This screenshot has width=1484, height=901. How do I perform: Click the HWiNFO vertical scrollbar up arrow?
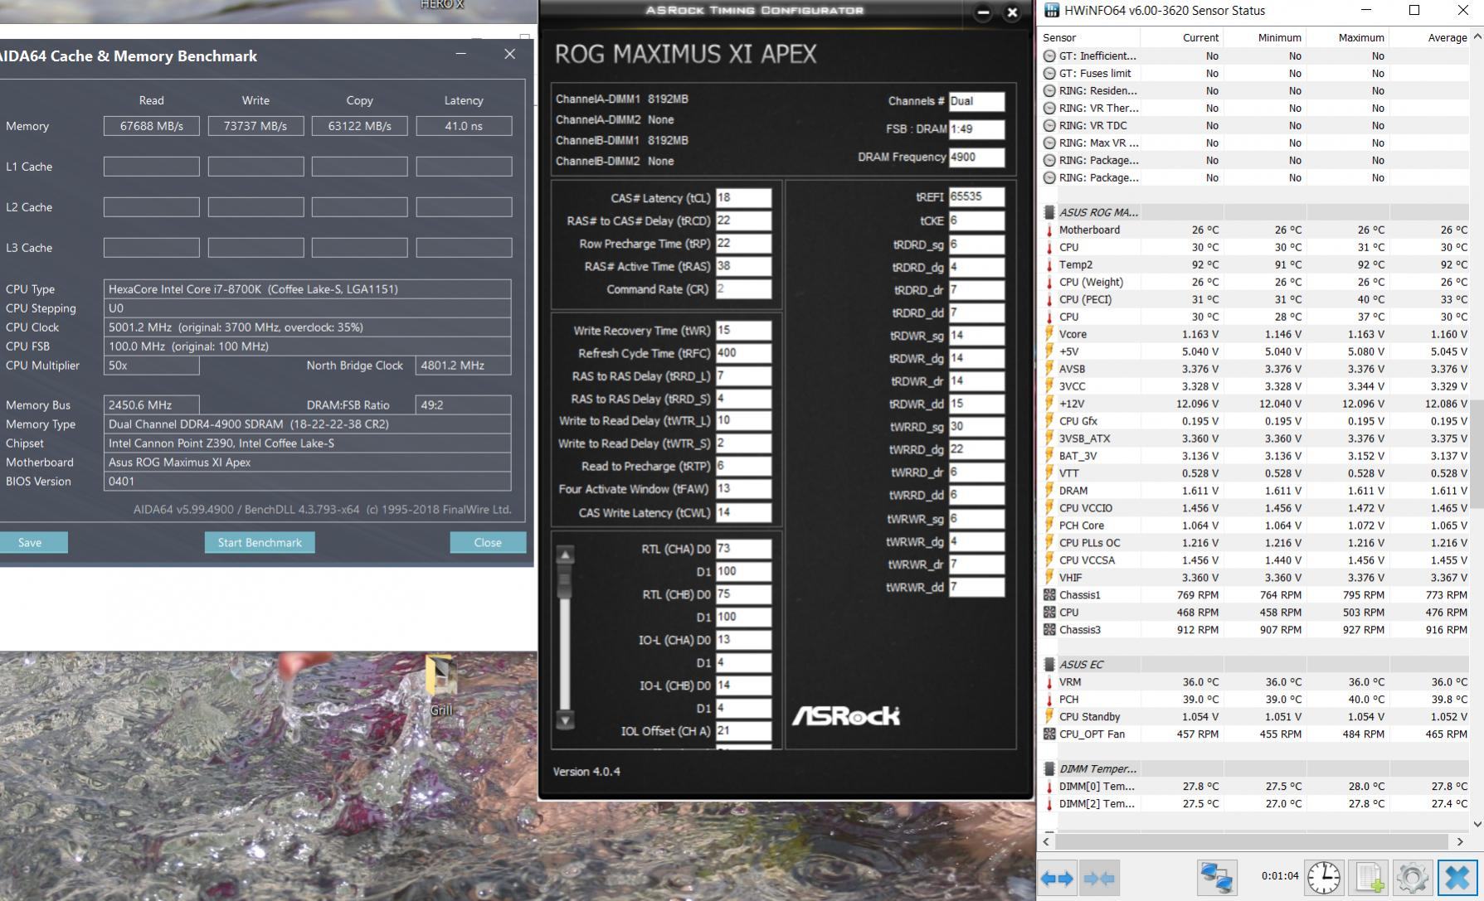pyautogui.click(x=1477, y=37)
